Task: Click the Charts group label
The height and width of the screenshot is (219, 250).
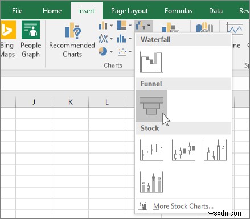Action: tap(113, 65)
